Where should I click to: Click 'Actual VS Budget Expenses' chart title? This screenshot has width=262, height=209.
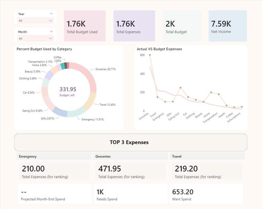[159, 49]
